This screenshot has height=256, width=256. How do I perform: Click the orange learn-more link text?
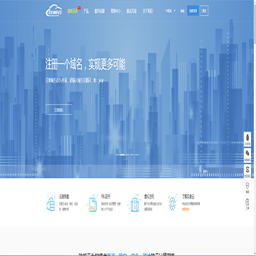[186, 209]
